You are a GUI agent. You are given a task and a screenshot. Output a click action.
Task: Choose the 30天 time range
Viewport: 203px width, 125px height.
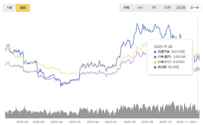(x=167, y=8)
